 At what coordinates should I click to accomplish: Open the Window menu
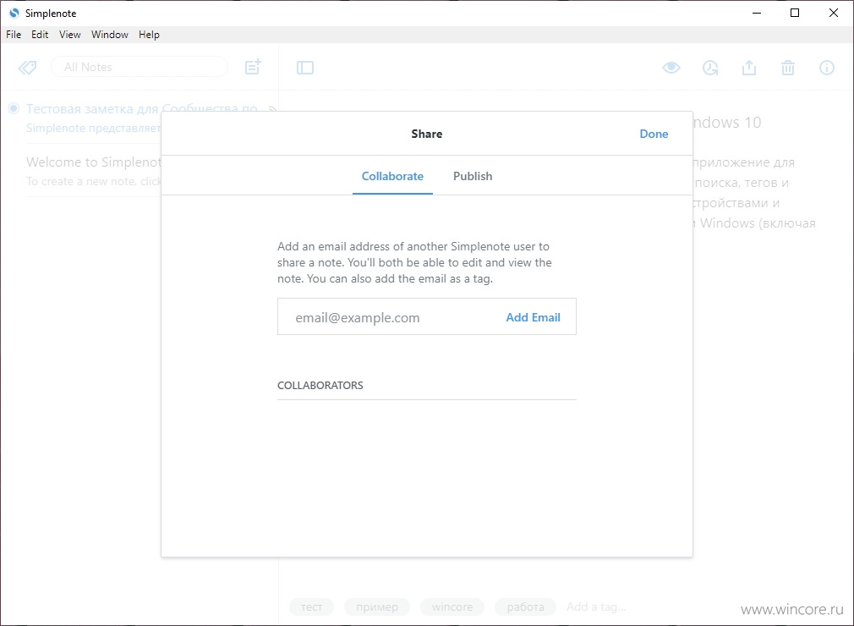109,35
